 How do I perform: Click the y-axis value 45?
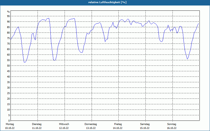tap(8, 71)
